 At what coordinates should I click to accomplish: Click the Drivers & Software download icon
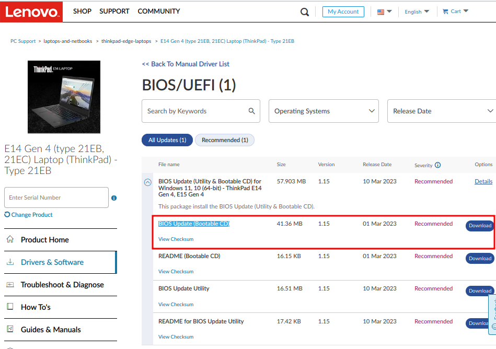coord(10,262)
